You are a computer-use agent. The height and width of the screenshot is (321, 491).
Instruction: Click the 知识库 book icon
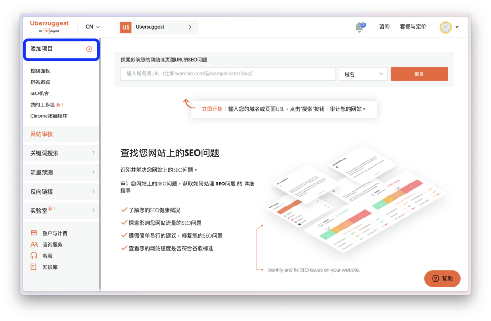point(34,267)
